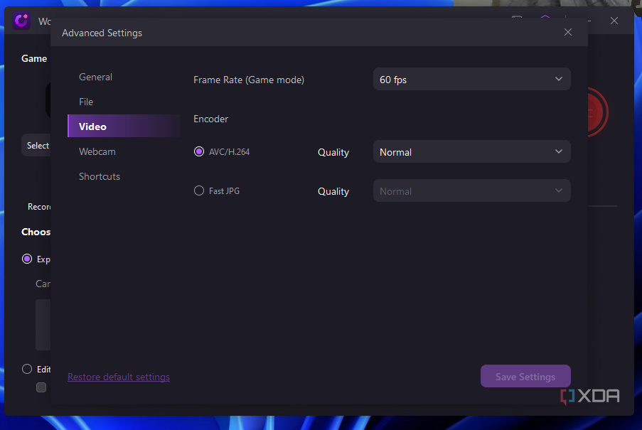Tick the checkbox below Edit in main window
The height and width of the screenshot is (430, 642).
(41, 387)
